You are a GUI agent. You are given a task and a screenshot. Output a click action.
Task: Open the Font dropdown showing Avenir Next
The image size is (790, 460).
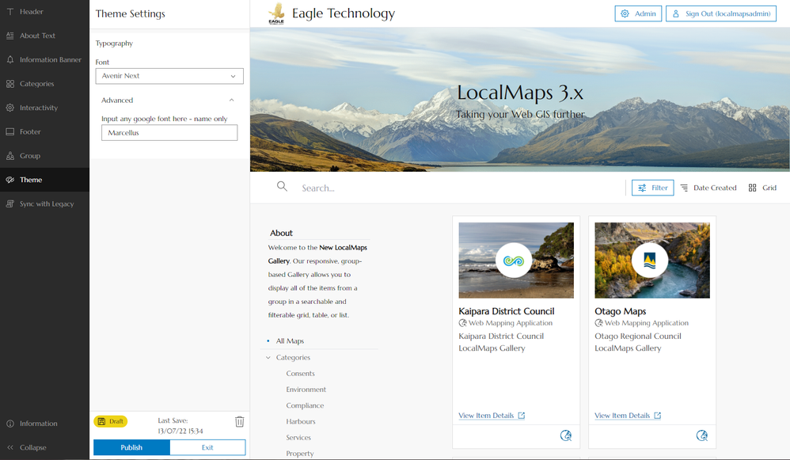tap(169, 76)
